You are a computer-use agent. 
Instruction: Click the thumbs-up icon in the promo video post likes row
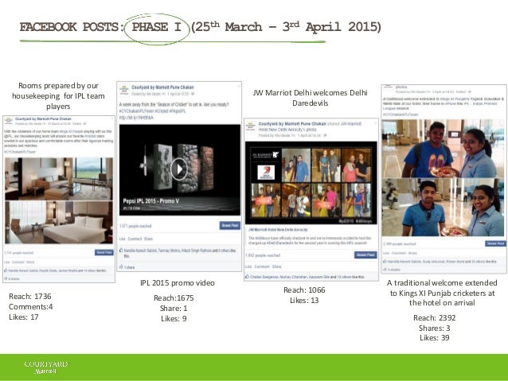point(121,251)
